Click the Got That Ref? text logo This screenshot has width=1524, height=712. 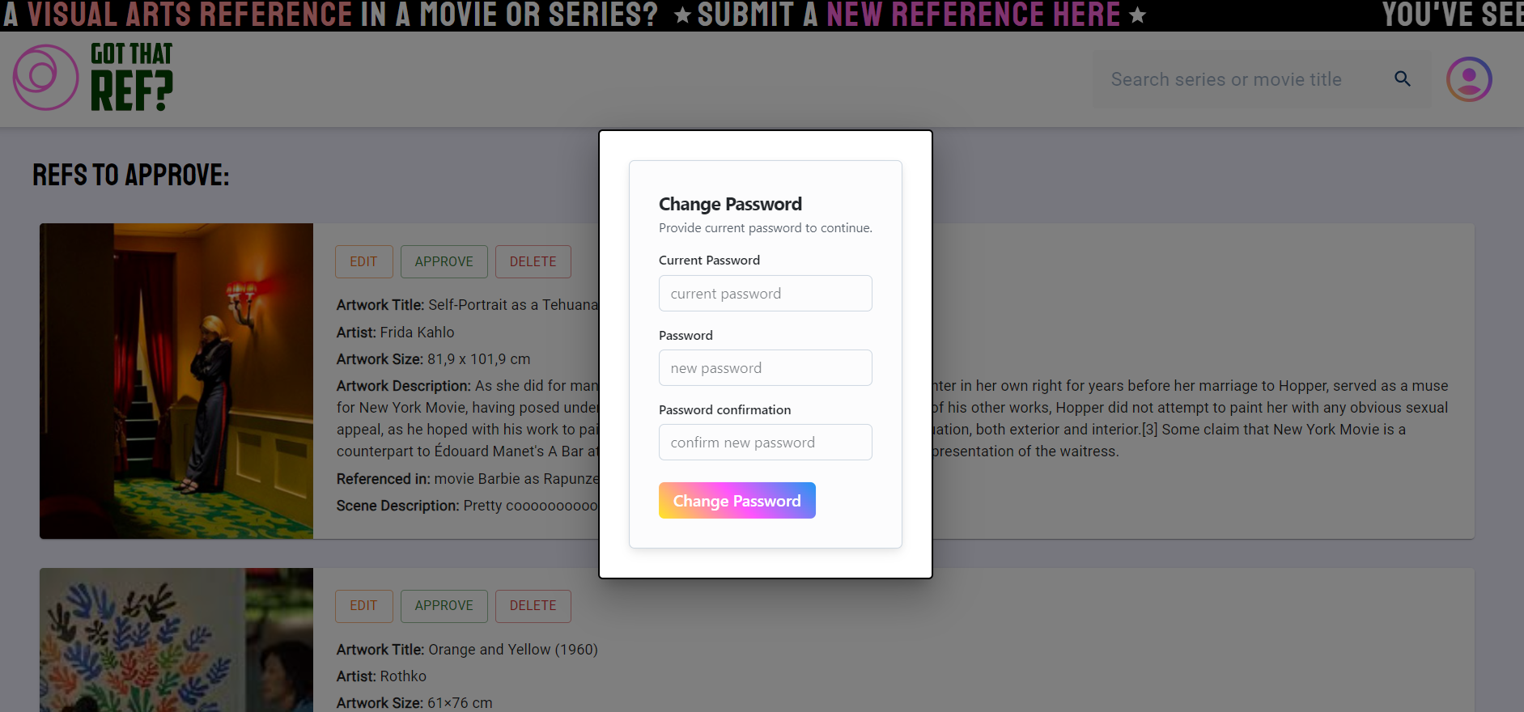coord(131,78)
